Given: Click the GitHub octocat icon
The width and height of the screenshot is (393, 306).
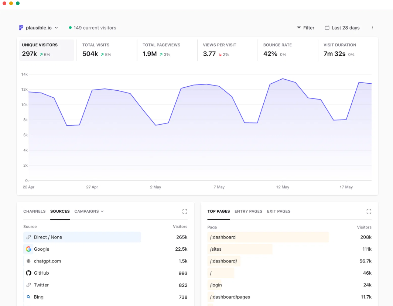Looking at the screenshot, I should pyautogui.click(x=28, y=273).
